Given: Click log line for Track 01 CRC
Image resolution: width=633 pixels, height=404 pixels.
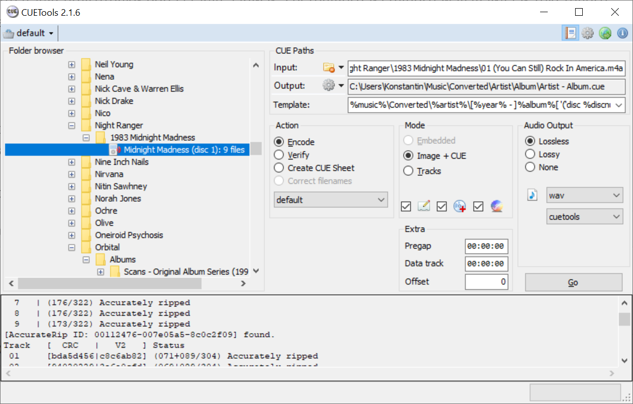Looking at the screenshot, I should [162, 356].
